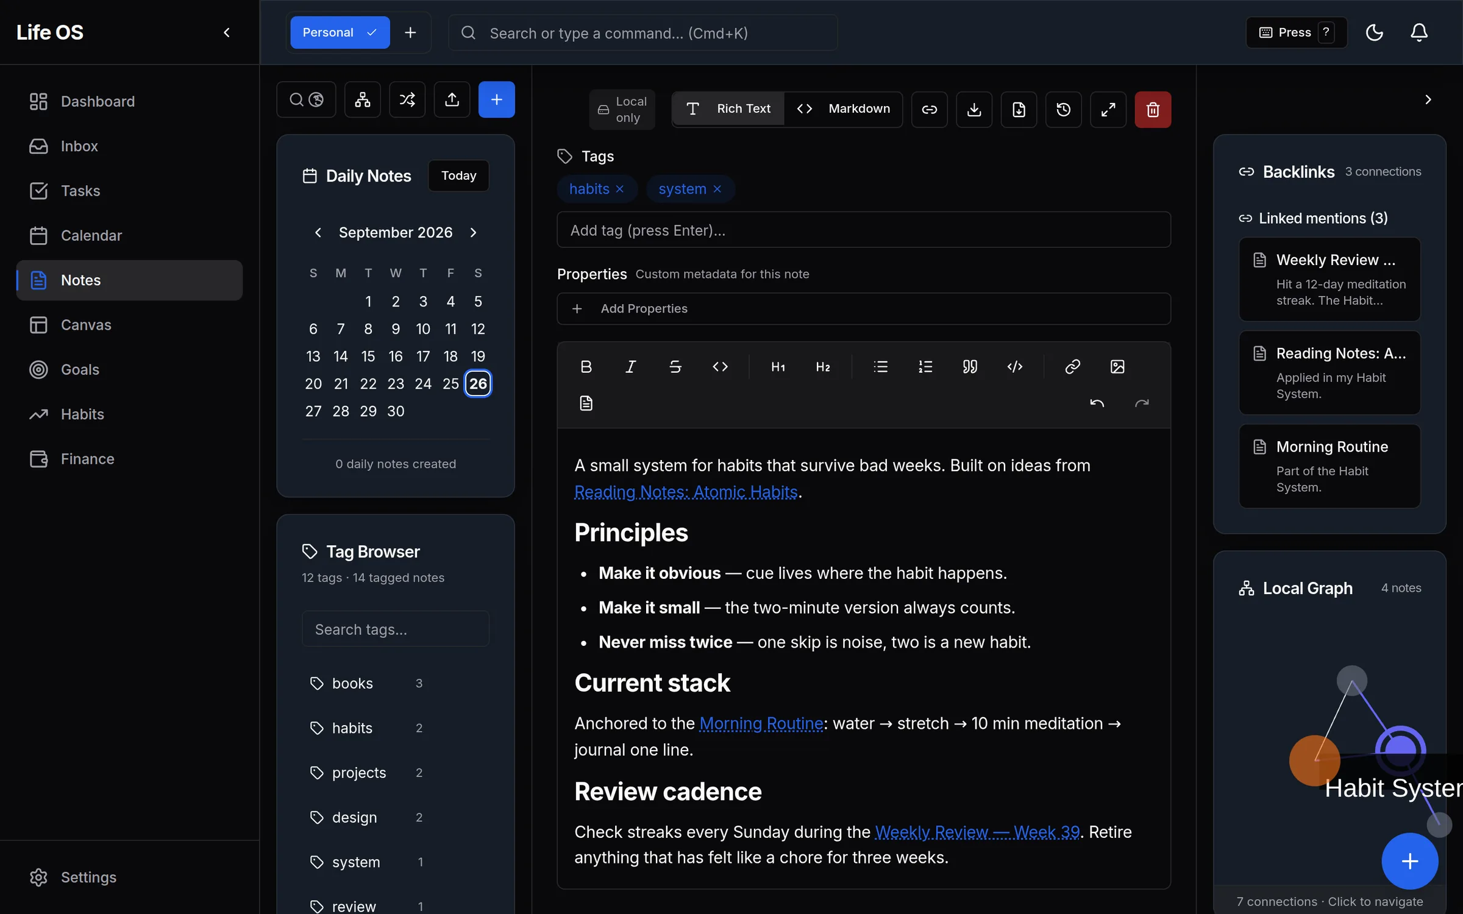Apply italic formatting in editor
Viewport: 1463px width, 914px height.
tap(630, 366)
